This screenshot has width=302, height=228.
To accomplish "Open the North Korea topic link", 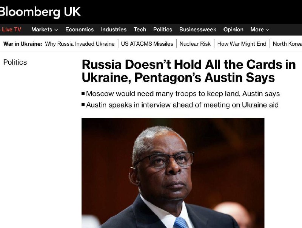I will [x=287, y=44].
